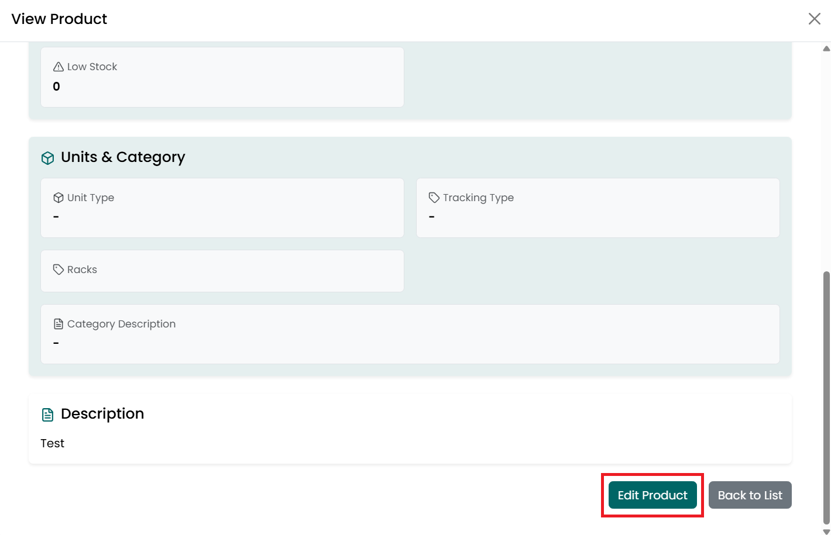Viewport: 831px width, 535px height.
Task: Go Back to List
Action: tap(750, 495)
